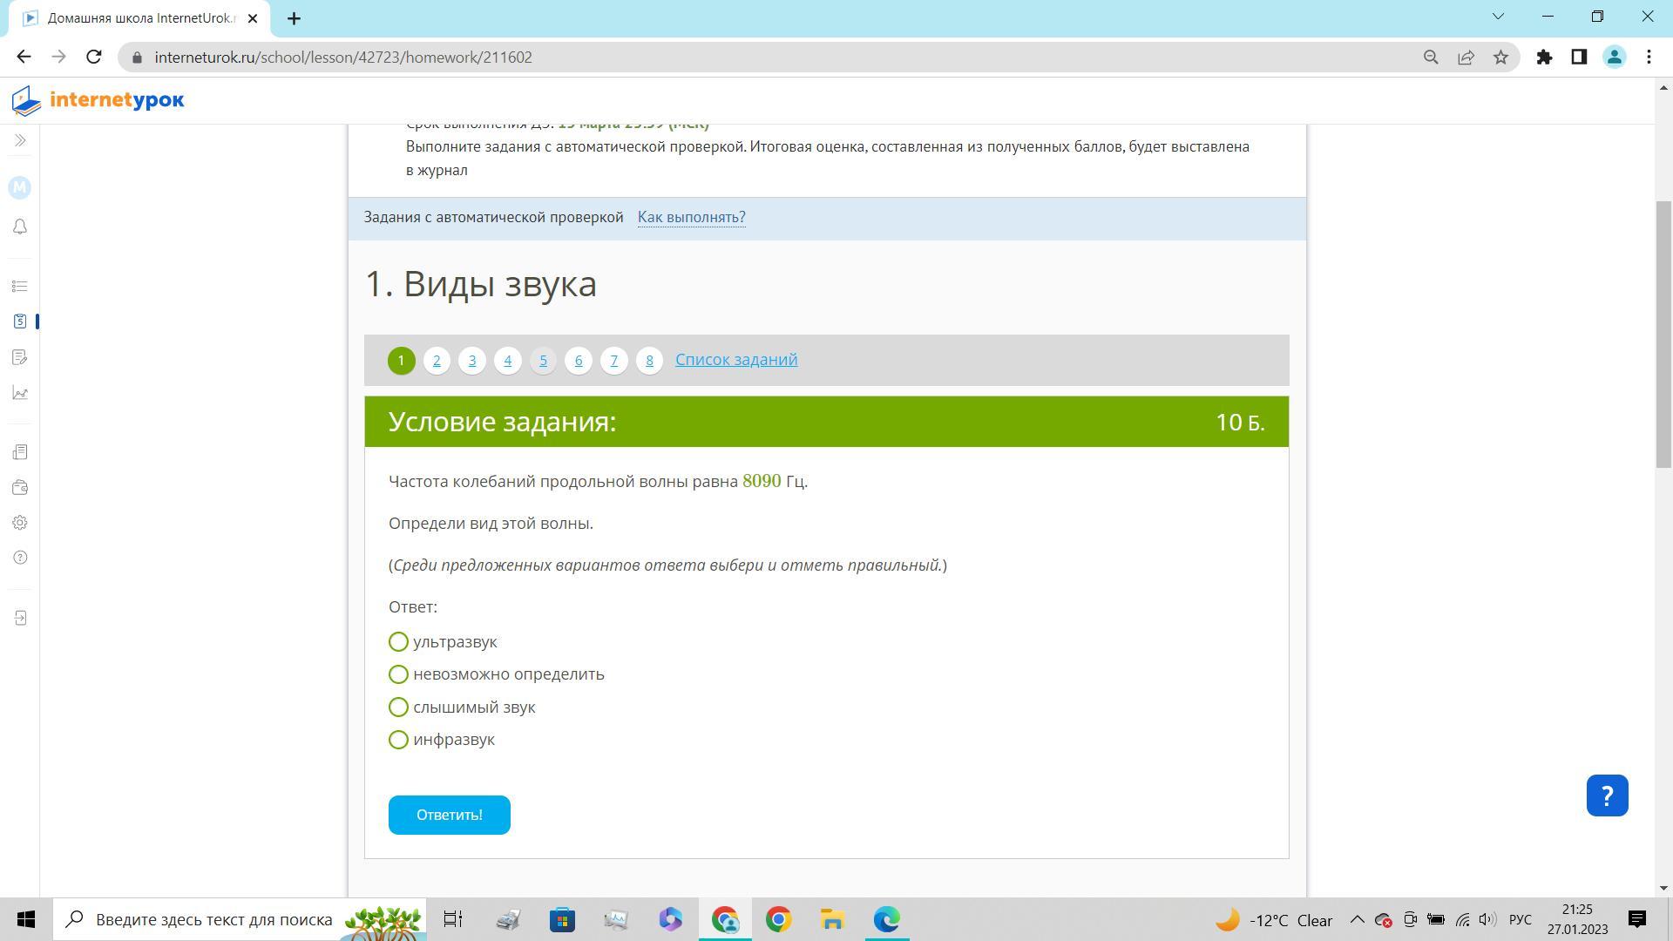
Task: Show hidden system tray icons chevron
Action: pos(1357,920)
